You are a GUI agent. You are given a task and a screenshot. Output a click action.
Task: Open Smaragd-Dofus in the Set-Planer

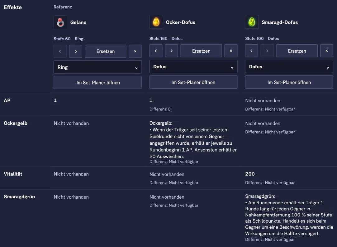[289, 82]
